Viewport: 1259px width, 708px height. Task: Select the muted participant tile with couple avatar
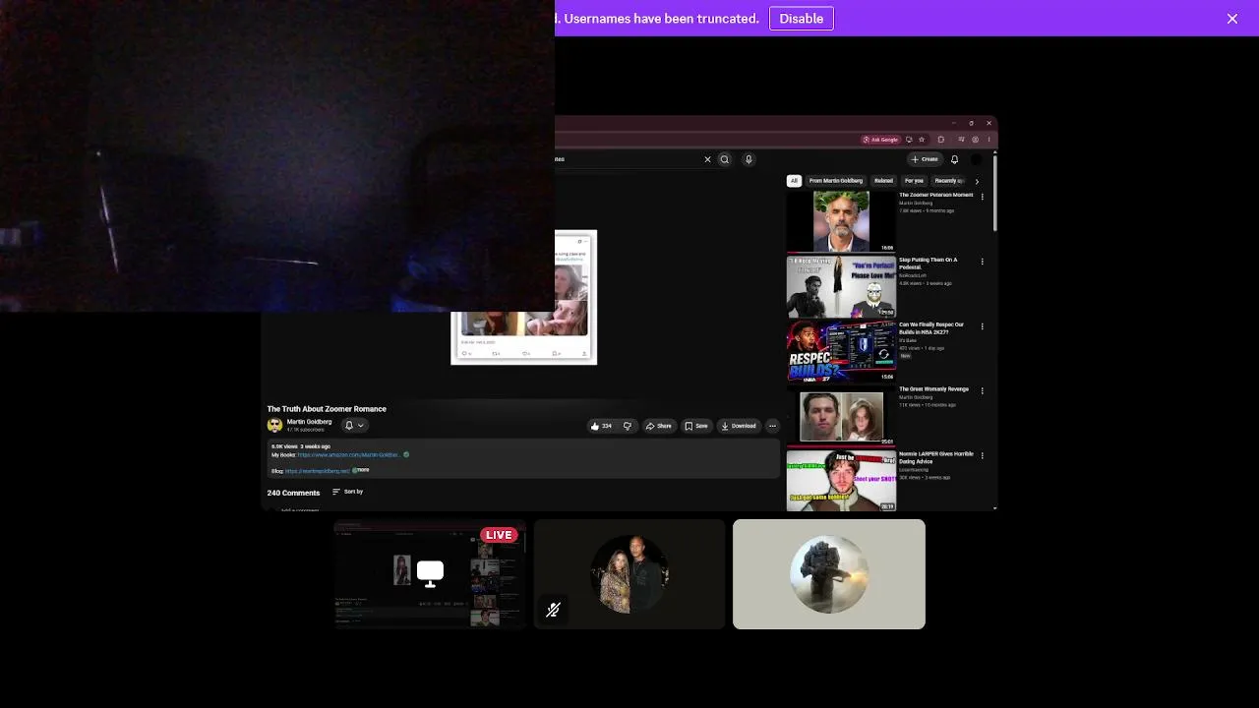click(x=629, y=574)
